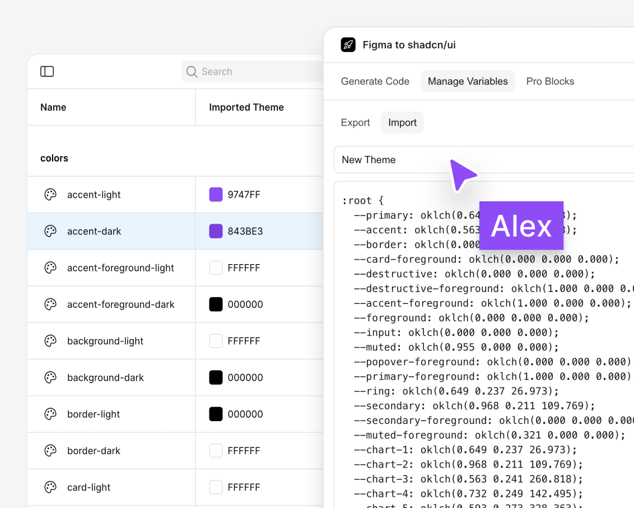
Task: Click the --destructive: oklch code line
Action: [x=474, y=274]
